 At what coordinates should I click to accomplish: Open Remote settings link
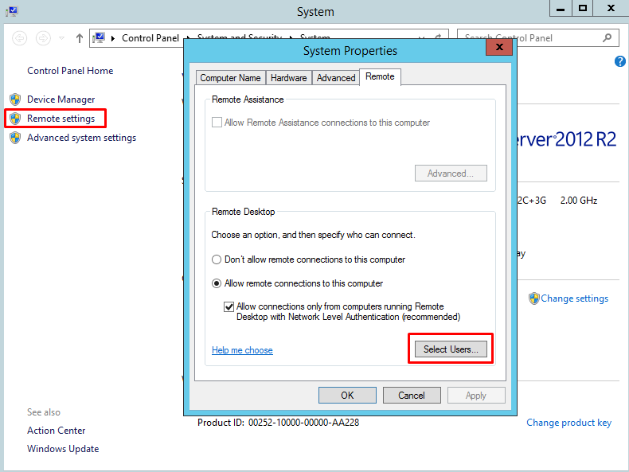61,119
